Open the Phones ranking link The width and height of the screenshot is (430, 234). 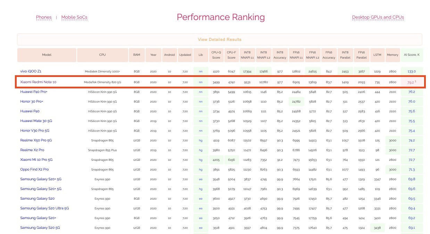[x=44, y=17]
